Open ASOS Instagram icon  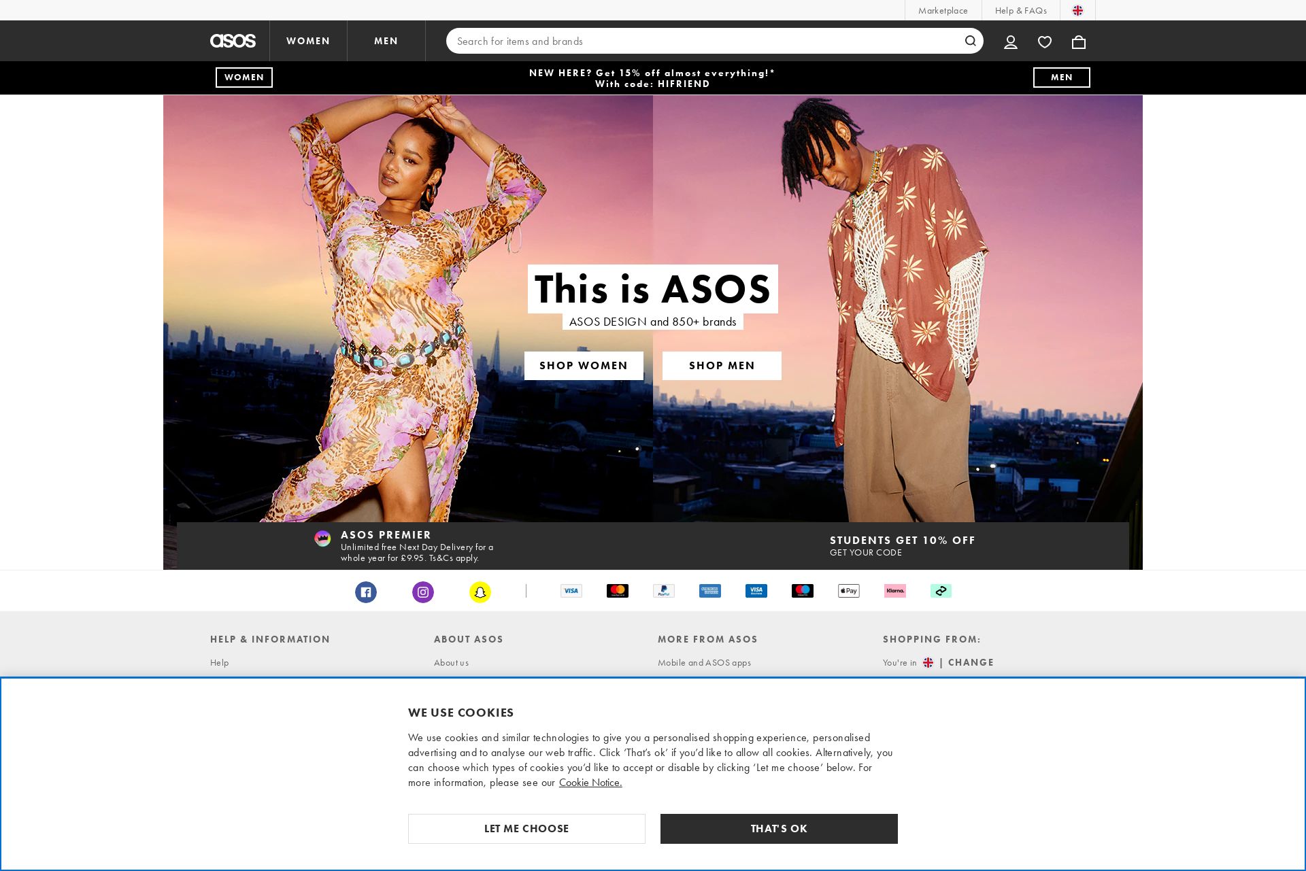click(x=423, y=592)
